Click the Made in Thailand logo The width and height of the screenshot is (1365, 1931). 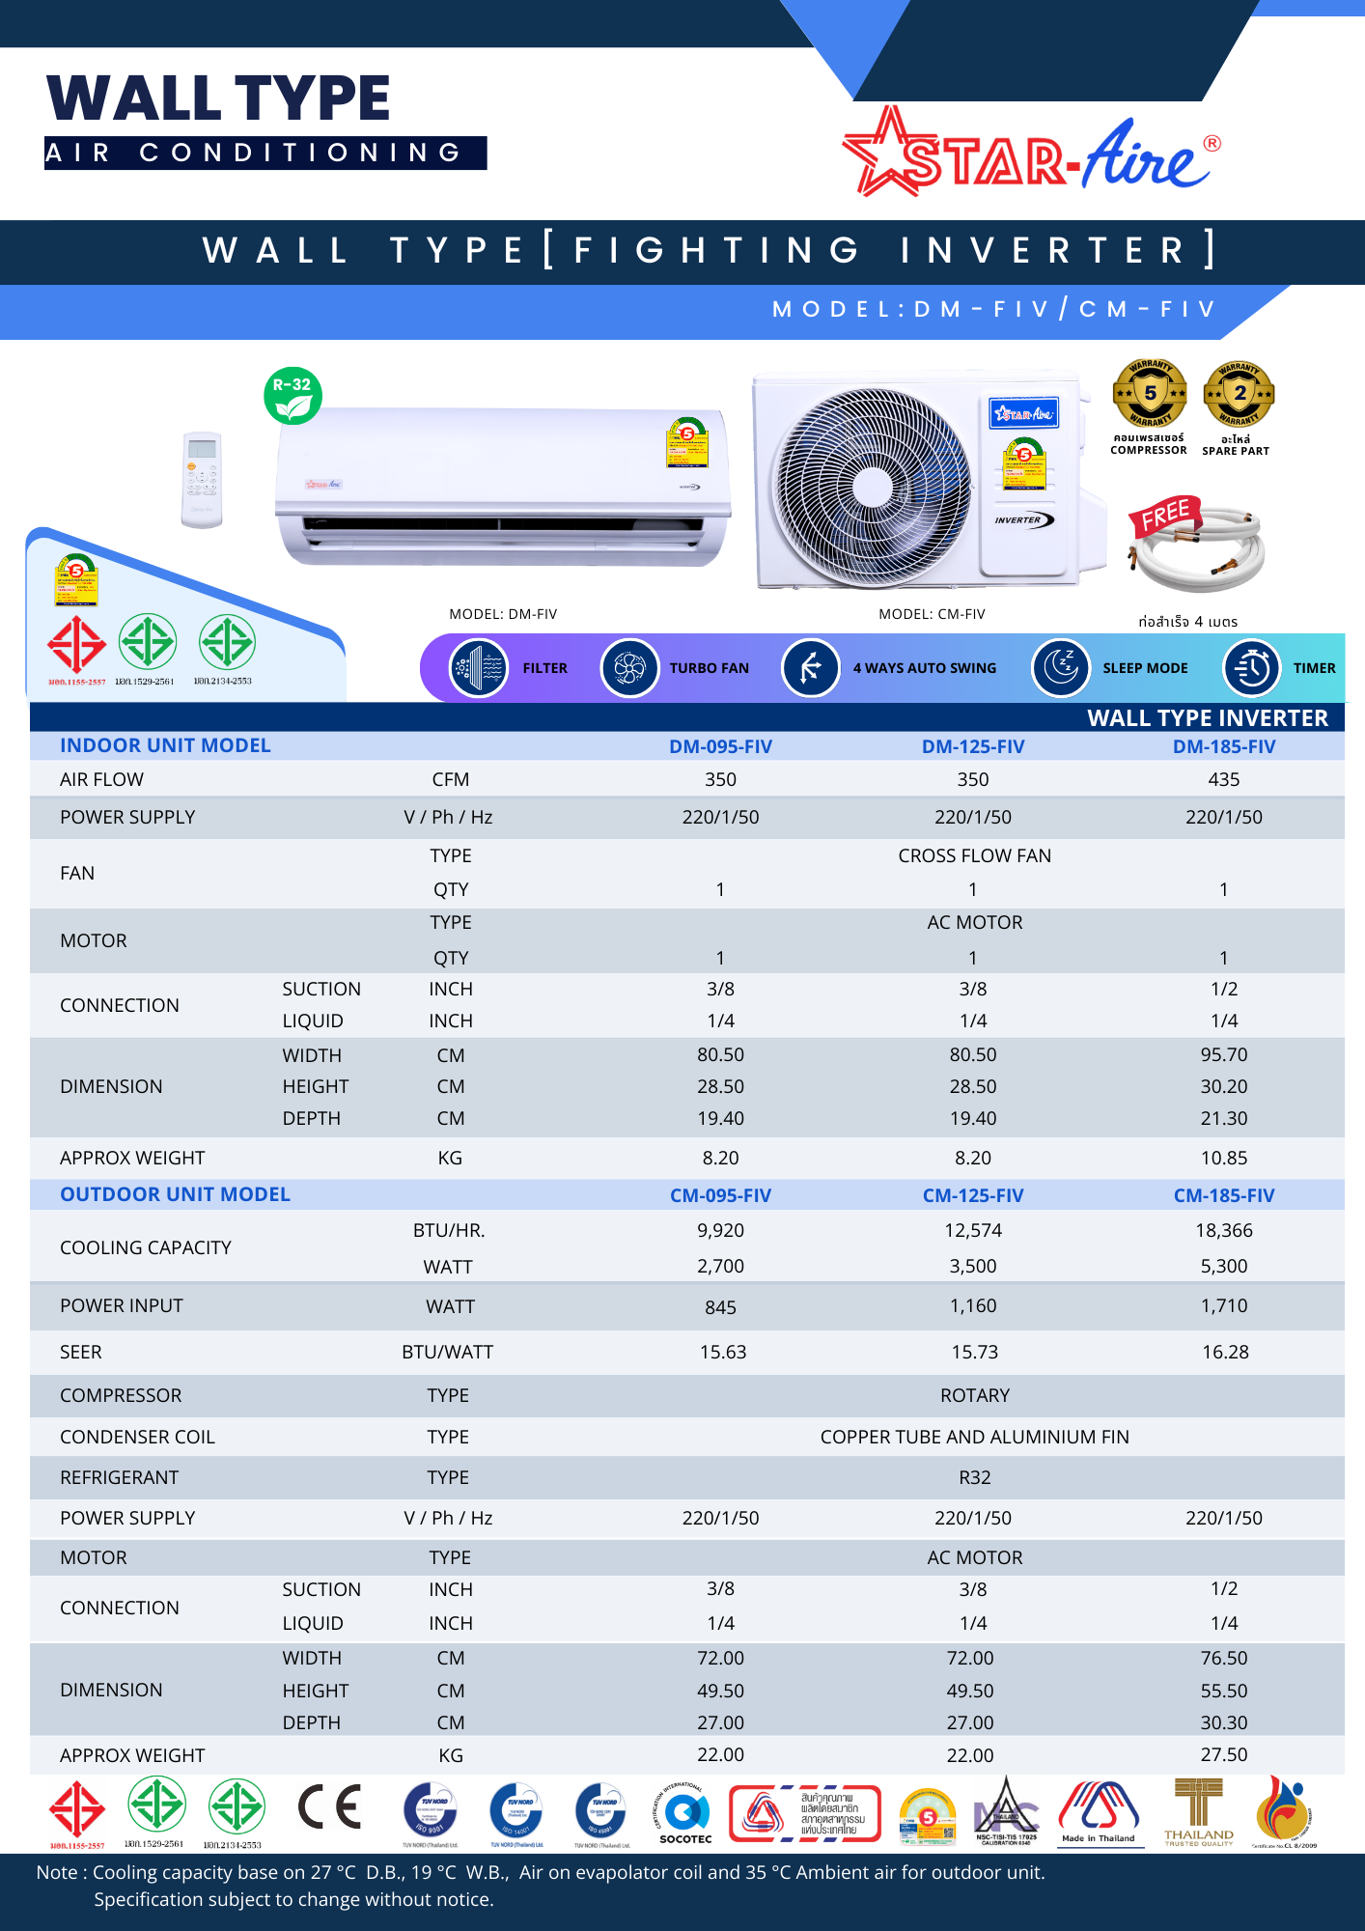pyautogui.click(x=1099, y=1813)
